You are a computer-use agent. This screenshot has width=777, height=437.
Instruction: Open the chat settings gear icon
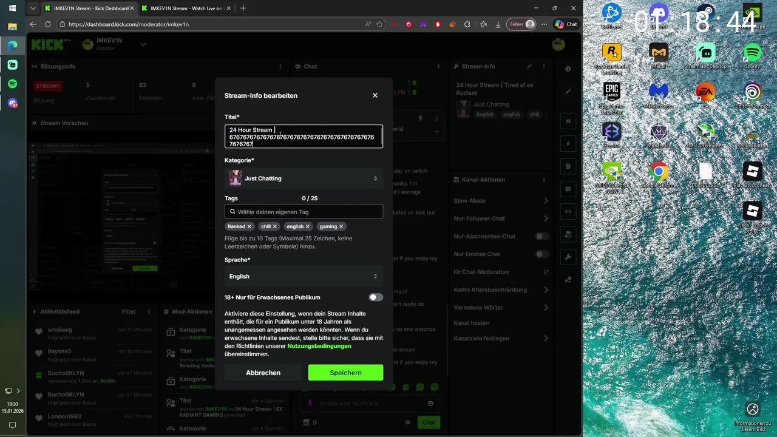(x=408, y=422)
